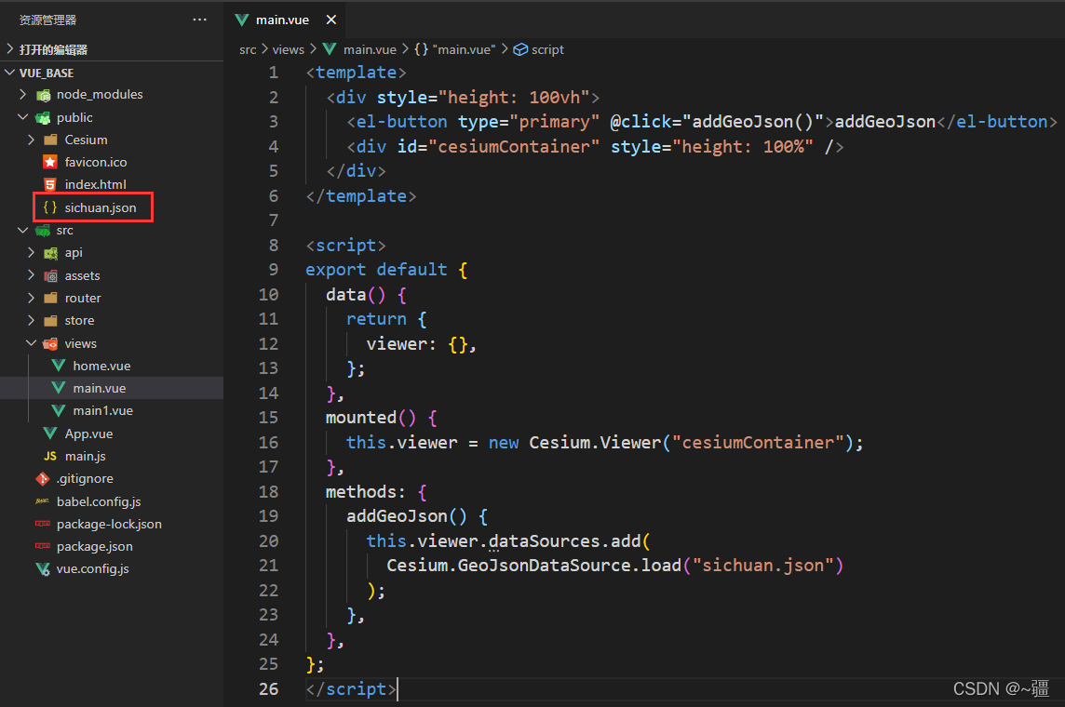Viewport: 1065px width, 707px height.
Task: Click the src folder icon
Action: (x=44, y=231)
